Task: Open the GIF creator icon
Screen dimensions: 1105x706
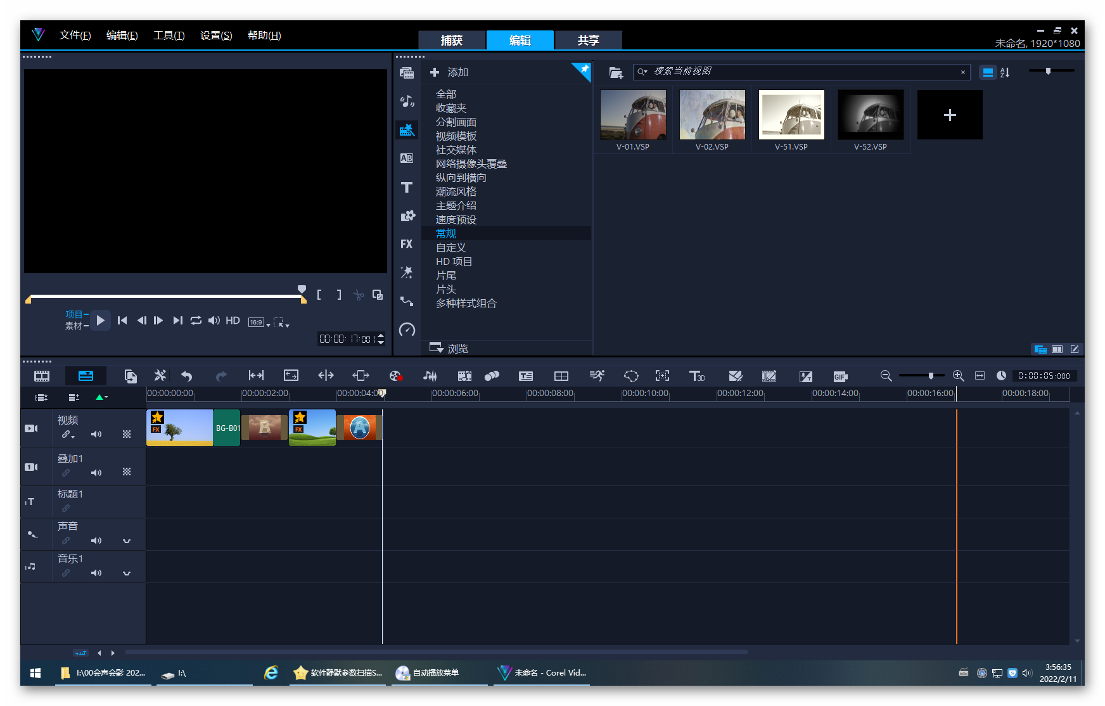Action: click(841, 376)
